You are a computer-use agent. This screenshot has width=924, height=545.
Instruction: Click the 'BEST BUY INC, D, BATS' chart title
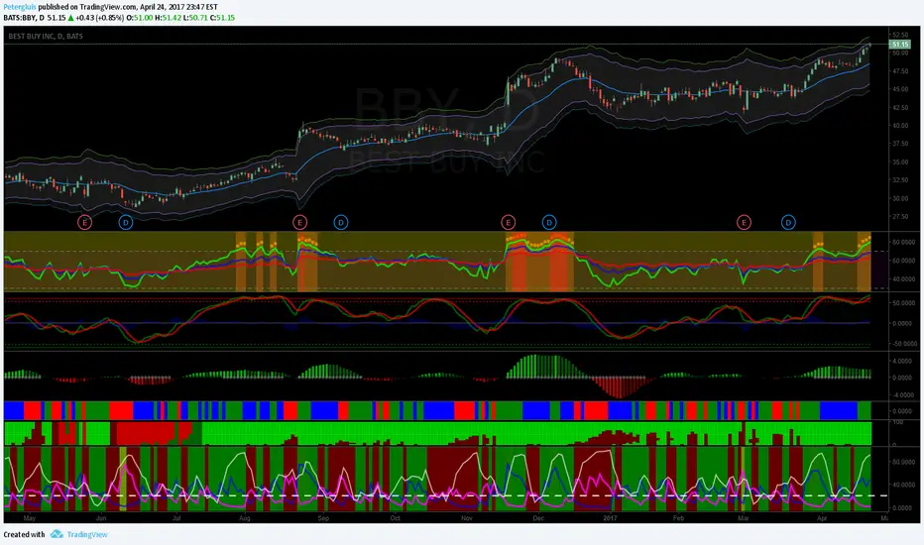(46, 36)
